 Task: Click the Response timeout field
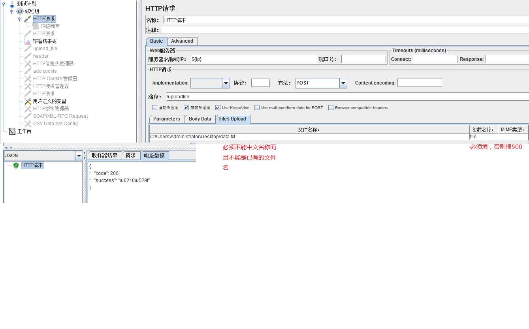click(507, 59)
